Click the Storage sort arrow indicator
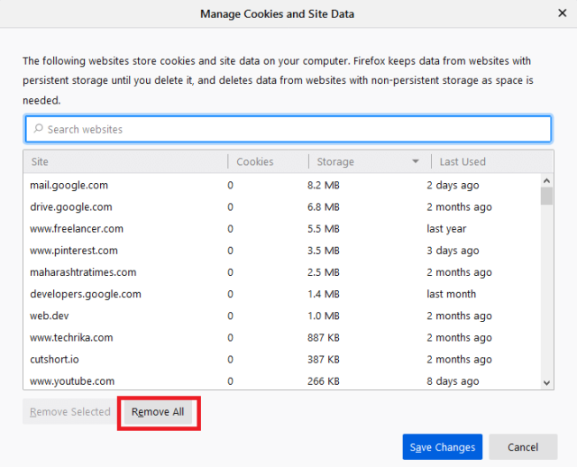The height and width of the screenshot is (467, 577). tap(416, 161)
